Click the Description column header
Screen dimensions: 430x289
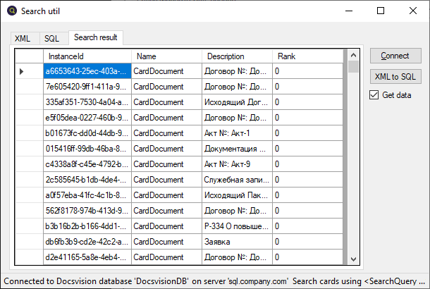pos(237,56)
